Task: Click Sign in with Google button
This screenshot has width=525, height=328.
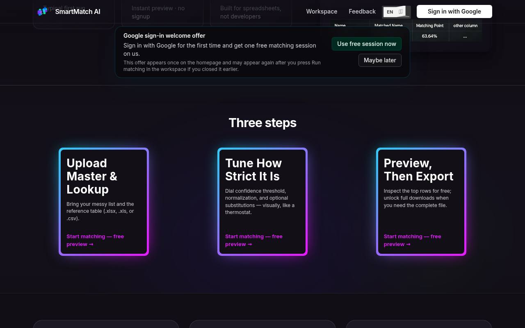Action: 454,11
